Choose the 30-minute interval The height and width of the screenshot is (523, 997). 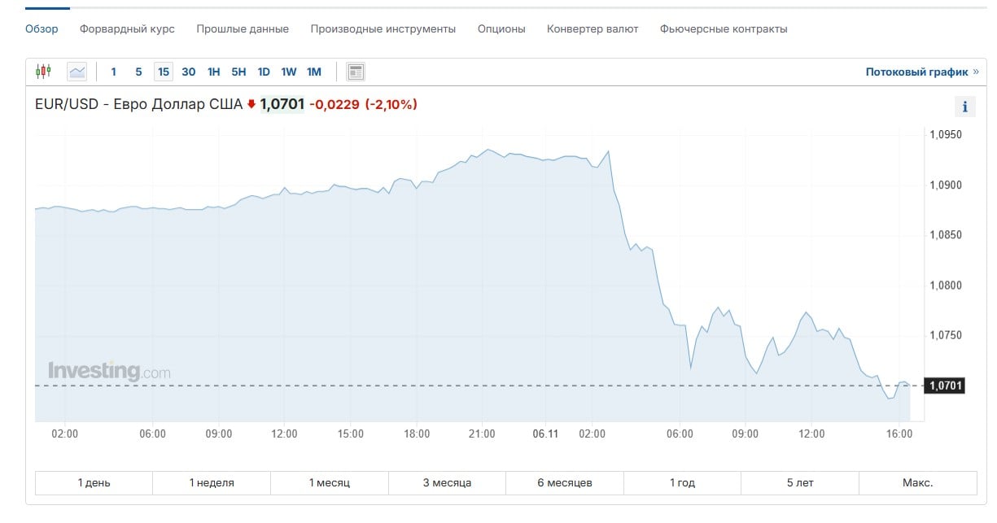point(188,72)
